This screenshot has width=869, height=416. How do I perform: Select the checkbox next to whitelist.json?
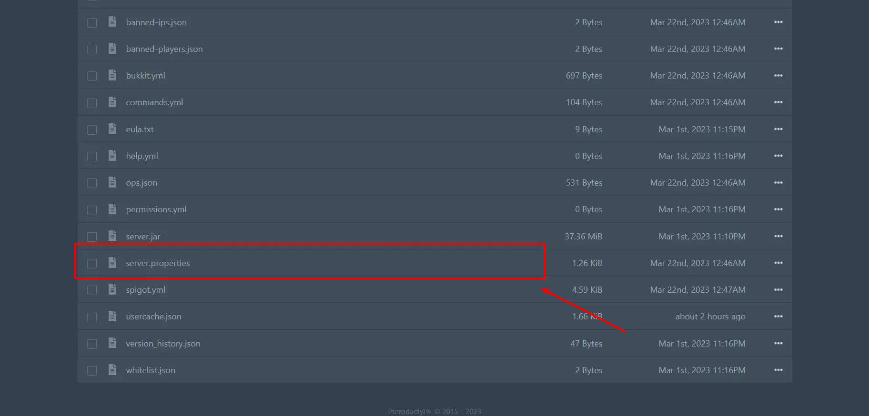point(92,370)
